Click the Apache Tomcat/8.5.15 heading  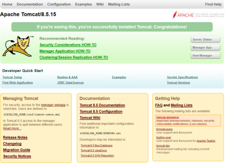(x=28, y=14)
